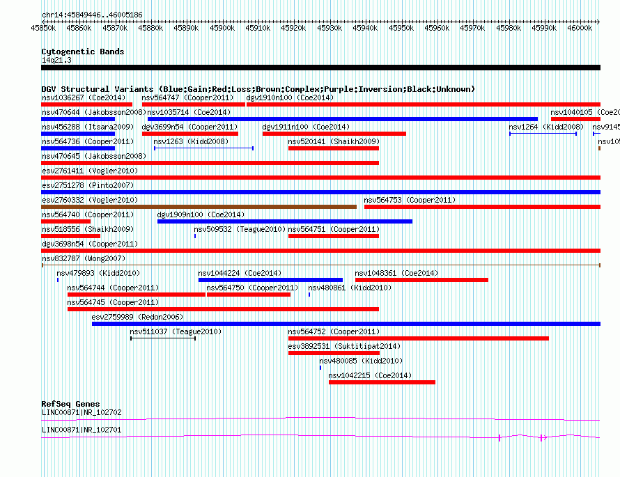Click nsv511037 (Teague2010) label
This screenshot has width=620, height=477.
(x=176, y=331)
